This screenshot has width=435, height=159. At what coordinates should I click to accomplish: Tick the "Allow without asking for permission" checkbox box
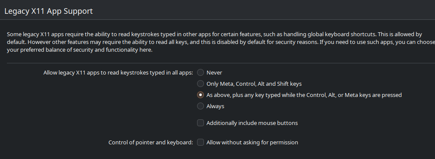[x=201, y=142]
